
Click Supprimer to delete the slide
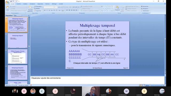[38, 11]
